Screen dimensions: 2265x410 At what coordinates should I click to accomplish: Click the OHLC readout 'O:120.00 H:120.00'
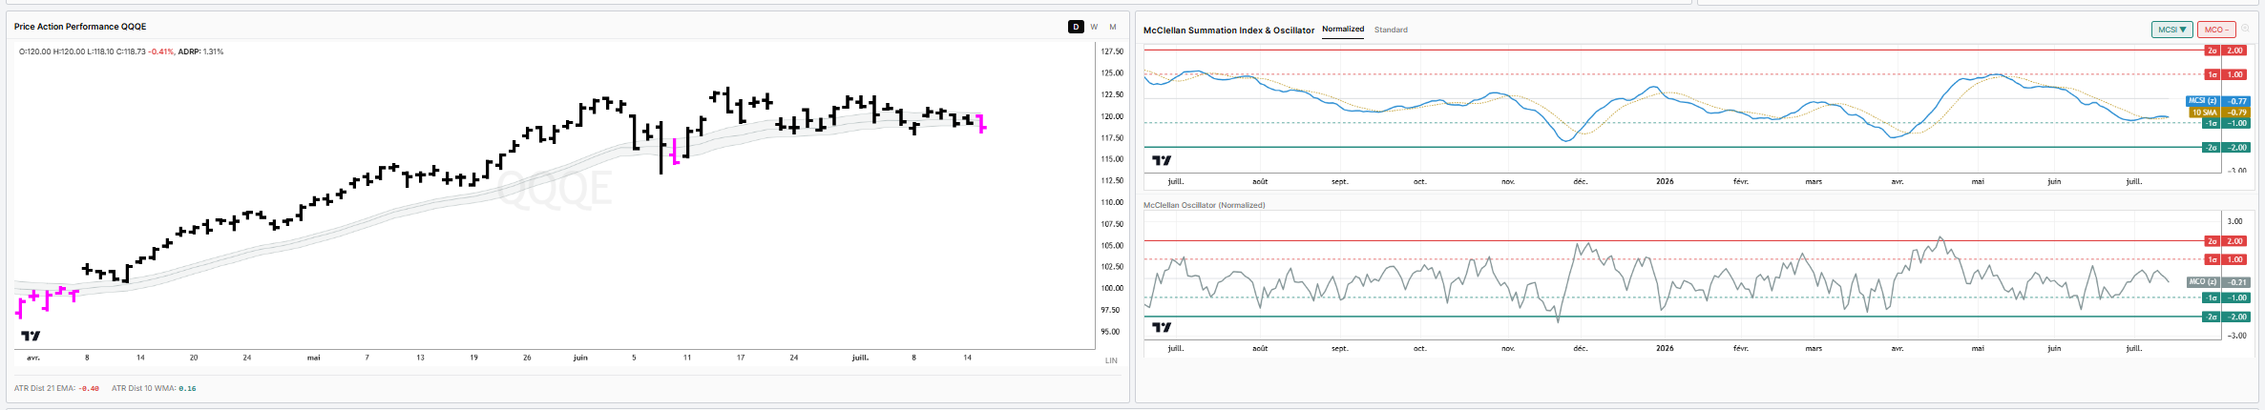pos(53,51)
